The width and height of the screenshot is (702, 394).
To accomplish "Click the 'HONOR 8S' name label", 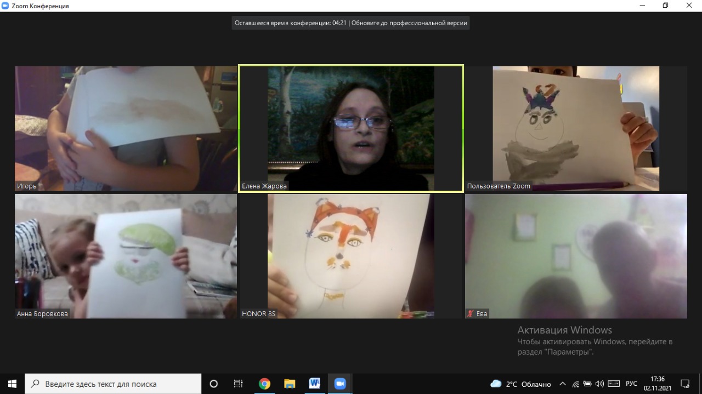I will 258,314.
